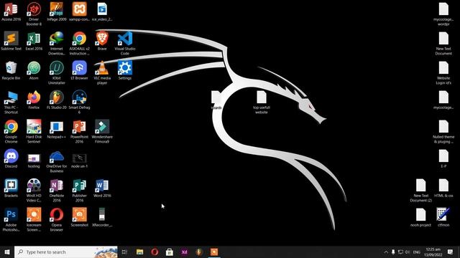
Task: Open Adobe XD from taskbar
Action: coord(184,252)
